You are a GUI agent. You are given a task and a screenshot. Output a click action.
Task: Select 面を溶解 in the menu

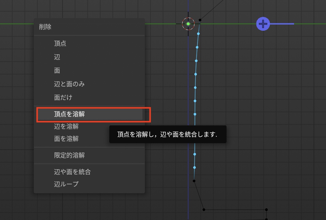point(66,139)
